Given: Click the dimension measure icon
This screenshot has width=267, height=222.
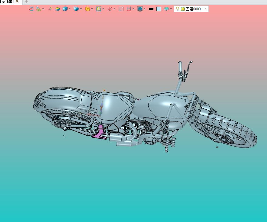Looking at the screenshot, I should pos(129,9).
